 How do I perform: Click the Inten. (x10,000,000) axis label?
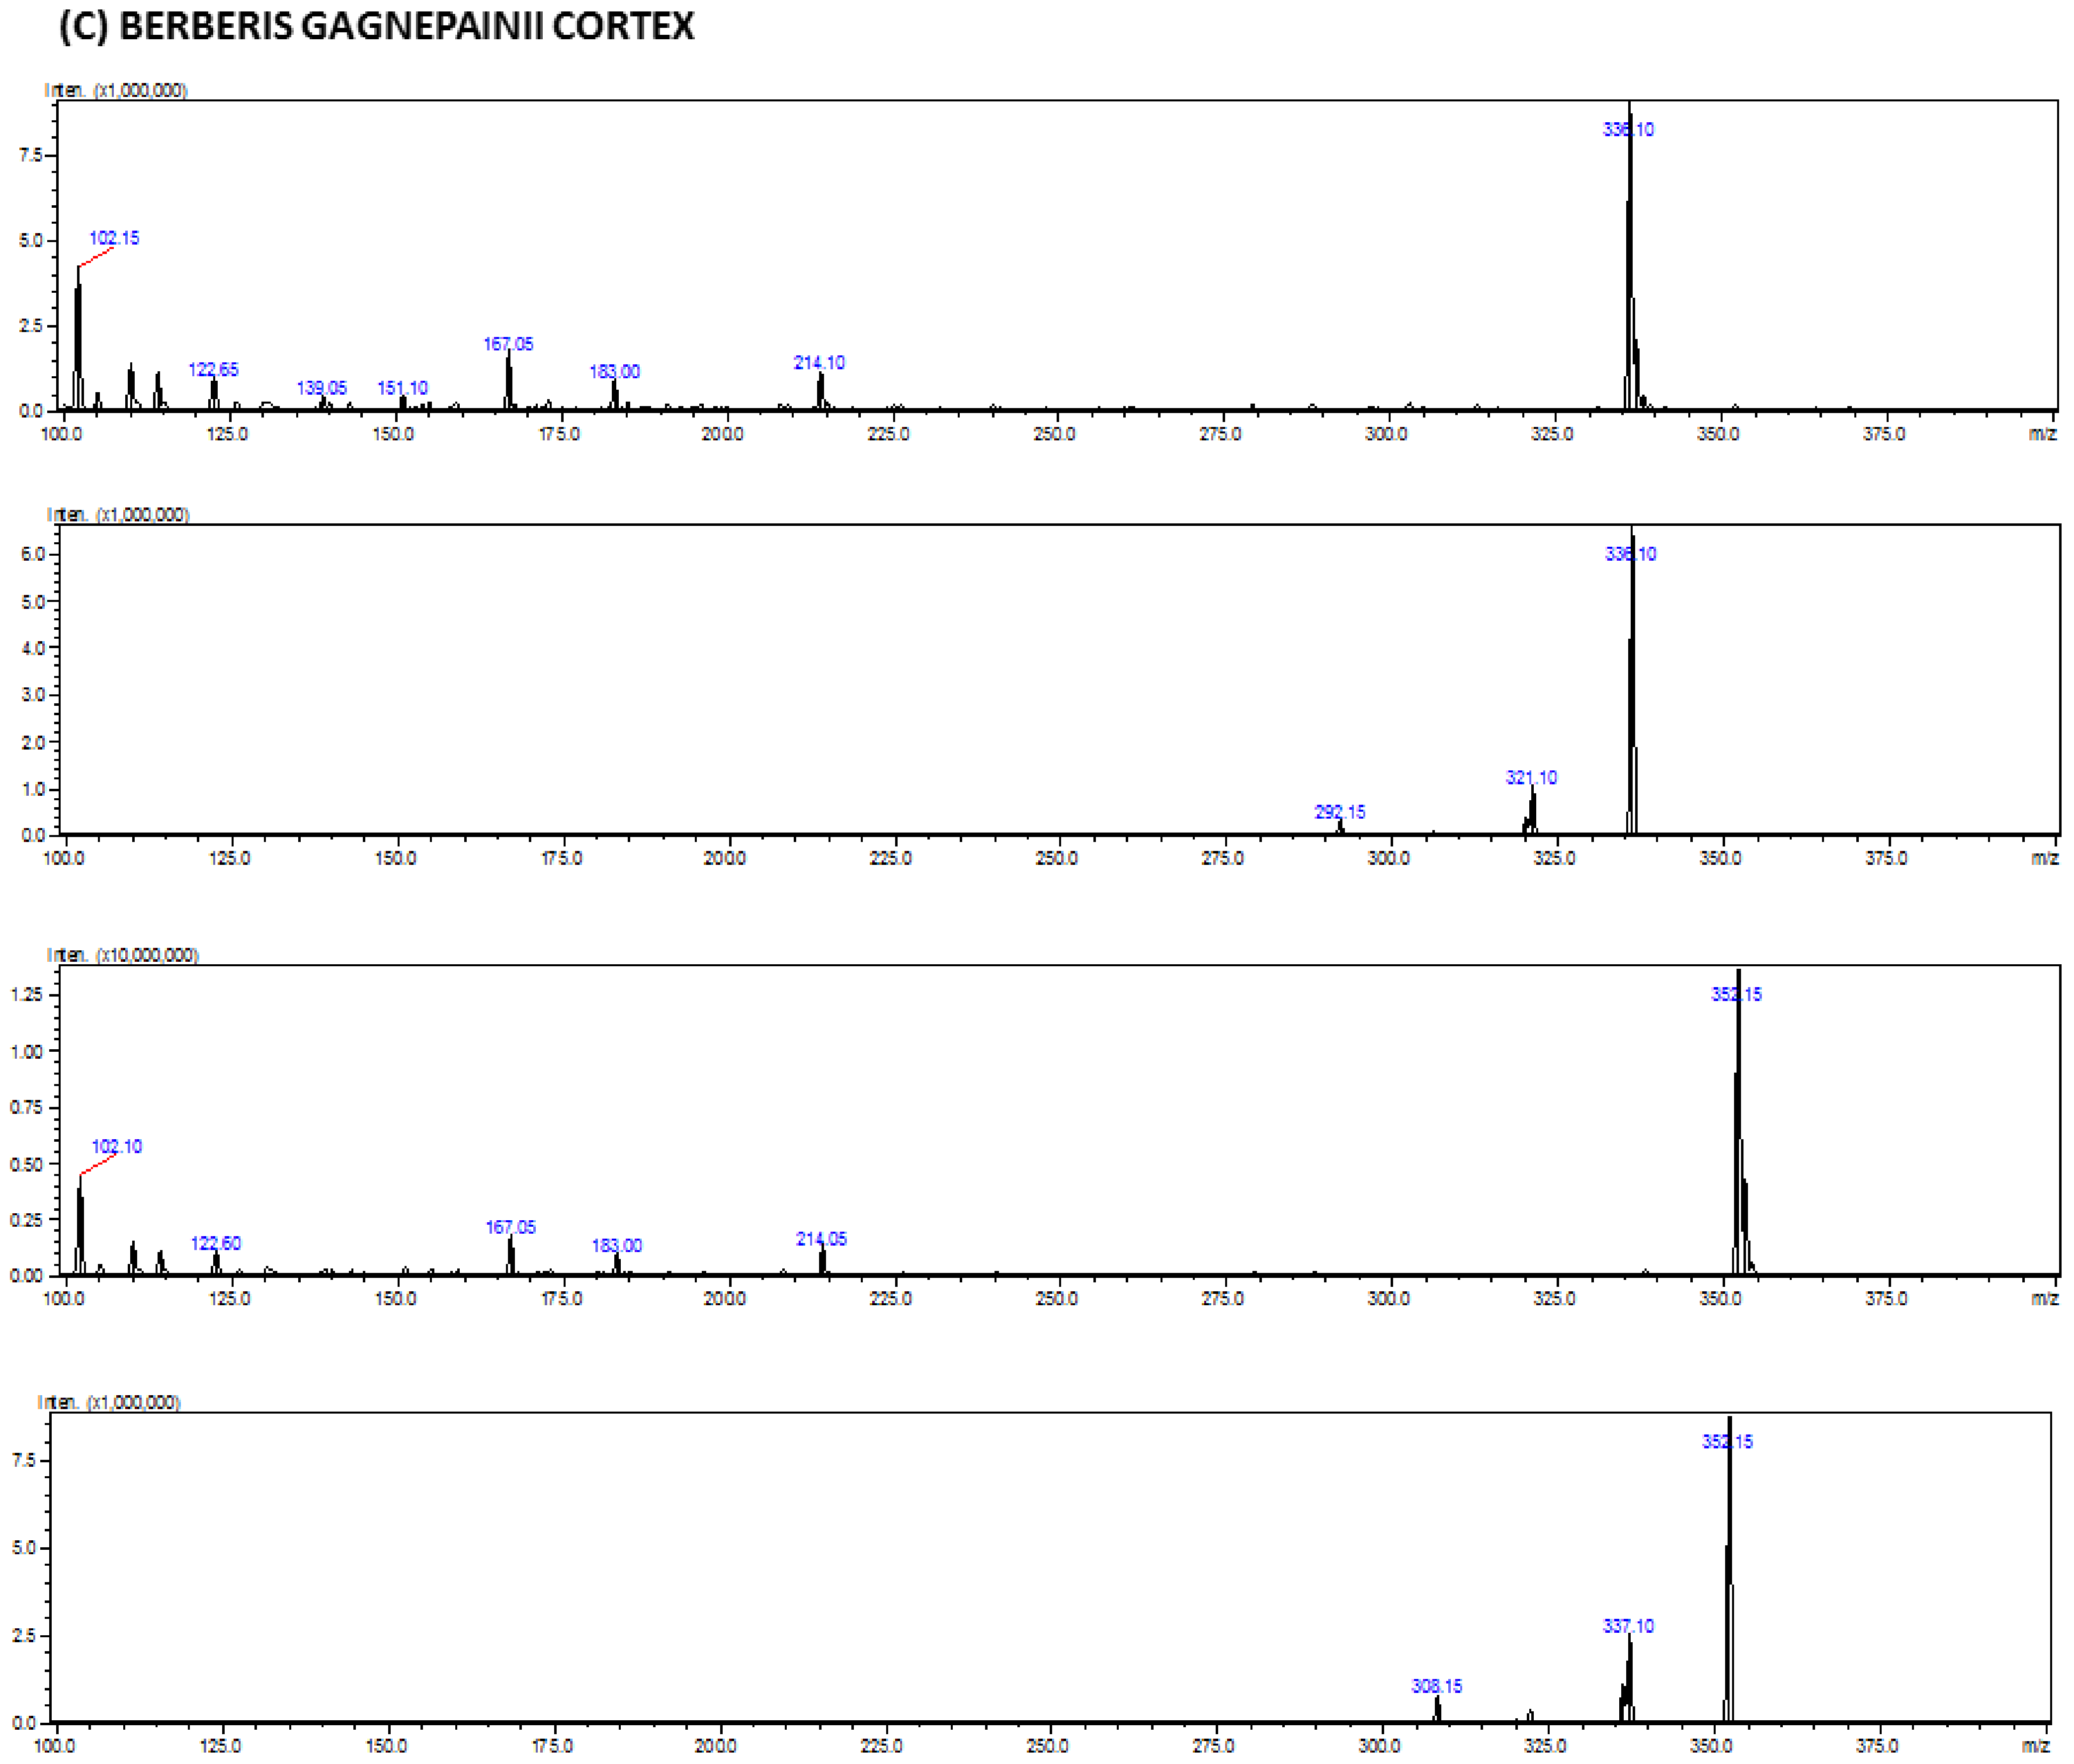tap(123, 955)
